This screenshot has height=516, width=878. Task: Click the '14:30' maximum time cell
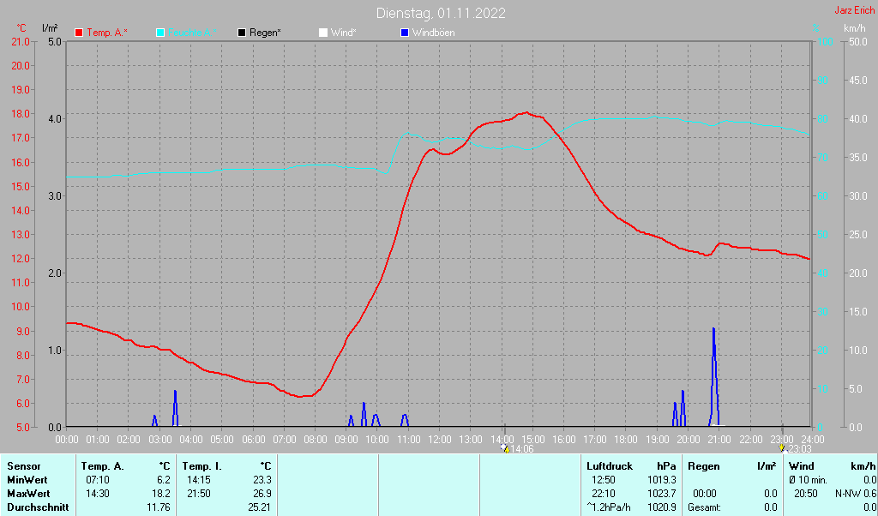click(x=98, y=495)
